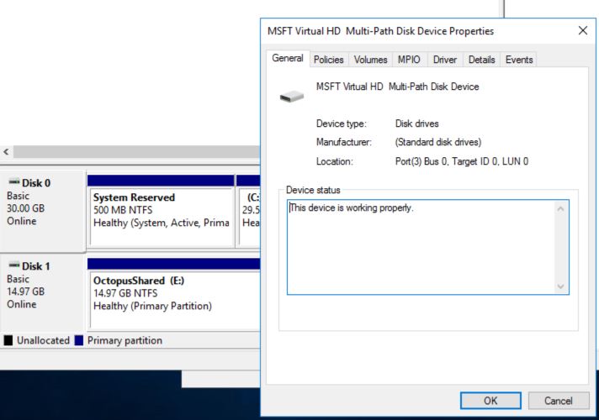Click the Device status scroll up arrow
The image size is (599, 420).
coord(561,208)
